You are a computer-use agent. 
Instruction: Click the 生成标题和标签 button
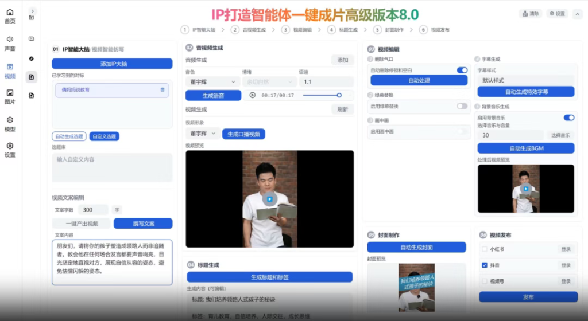270,277
